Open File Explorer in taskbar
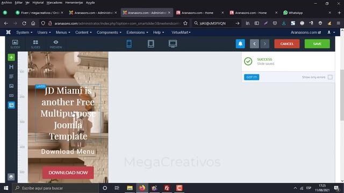The height and width of the screenshot is (193, 344). [x=130, y=188]
